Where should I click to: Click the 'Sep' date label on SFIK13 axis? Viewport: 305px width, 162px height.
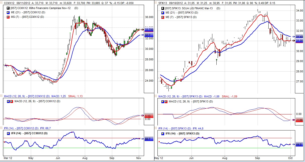[257, 158]
